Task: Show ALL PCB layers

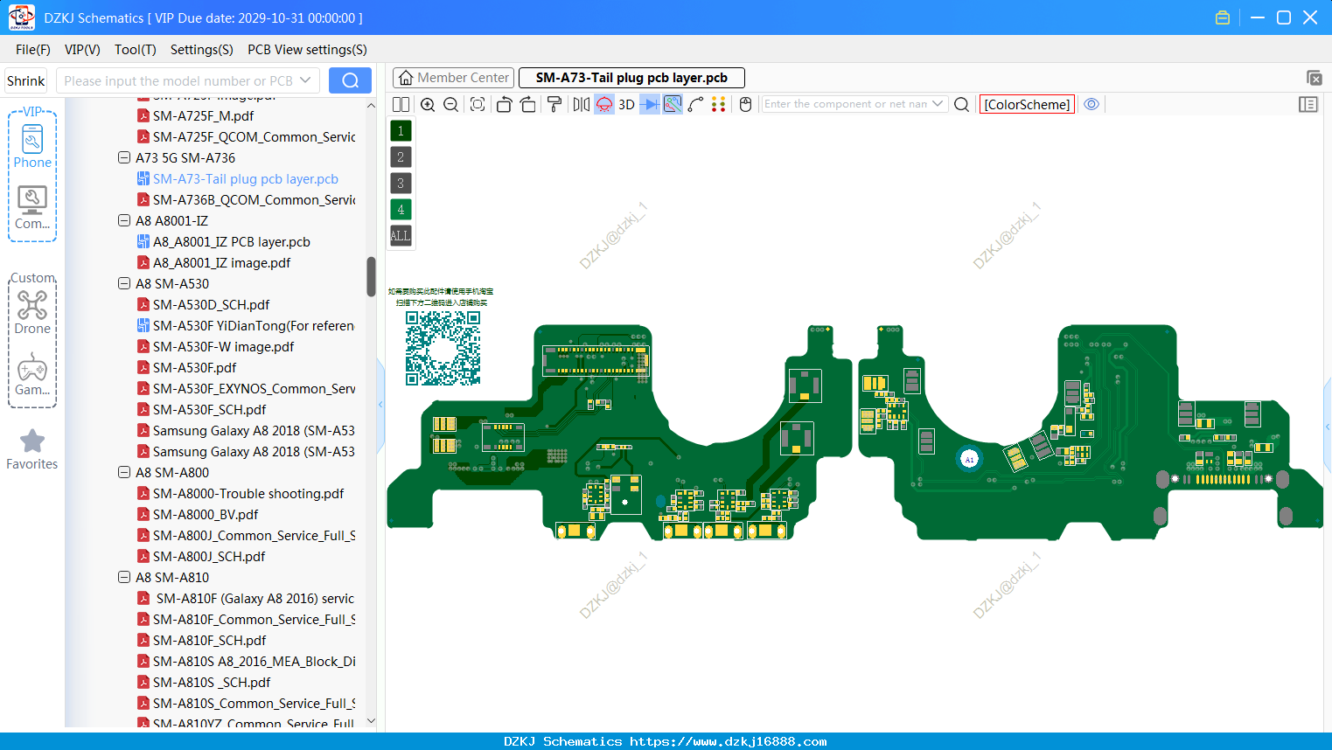Action: pos(401,236)
